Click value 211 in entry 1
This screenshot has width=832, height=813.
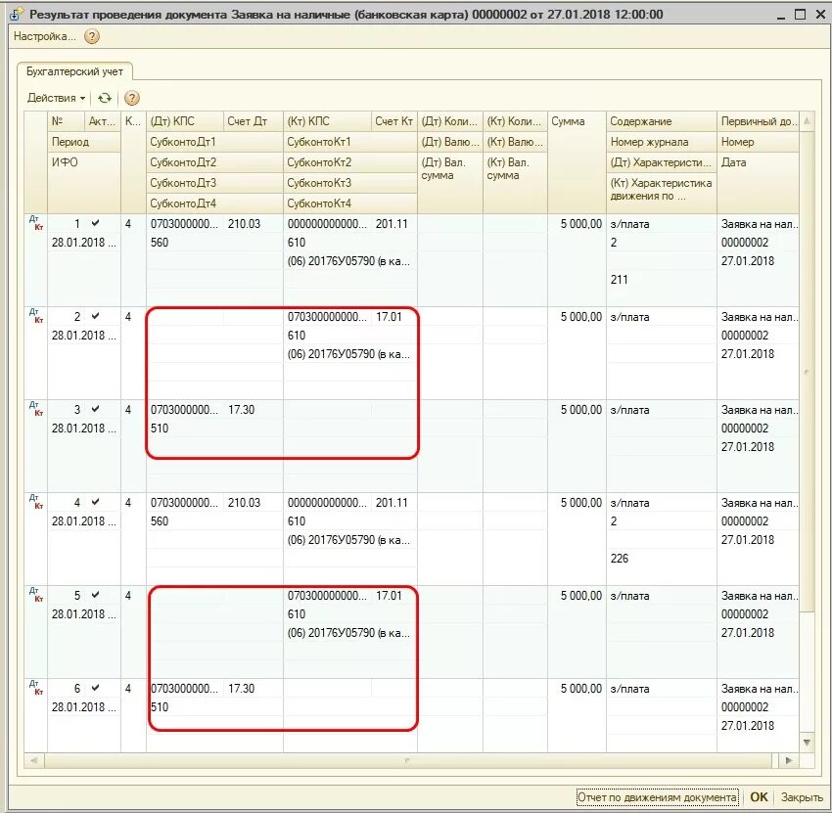[x=620, y=280]
